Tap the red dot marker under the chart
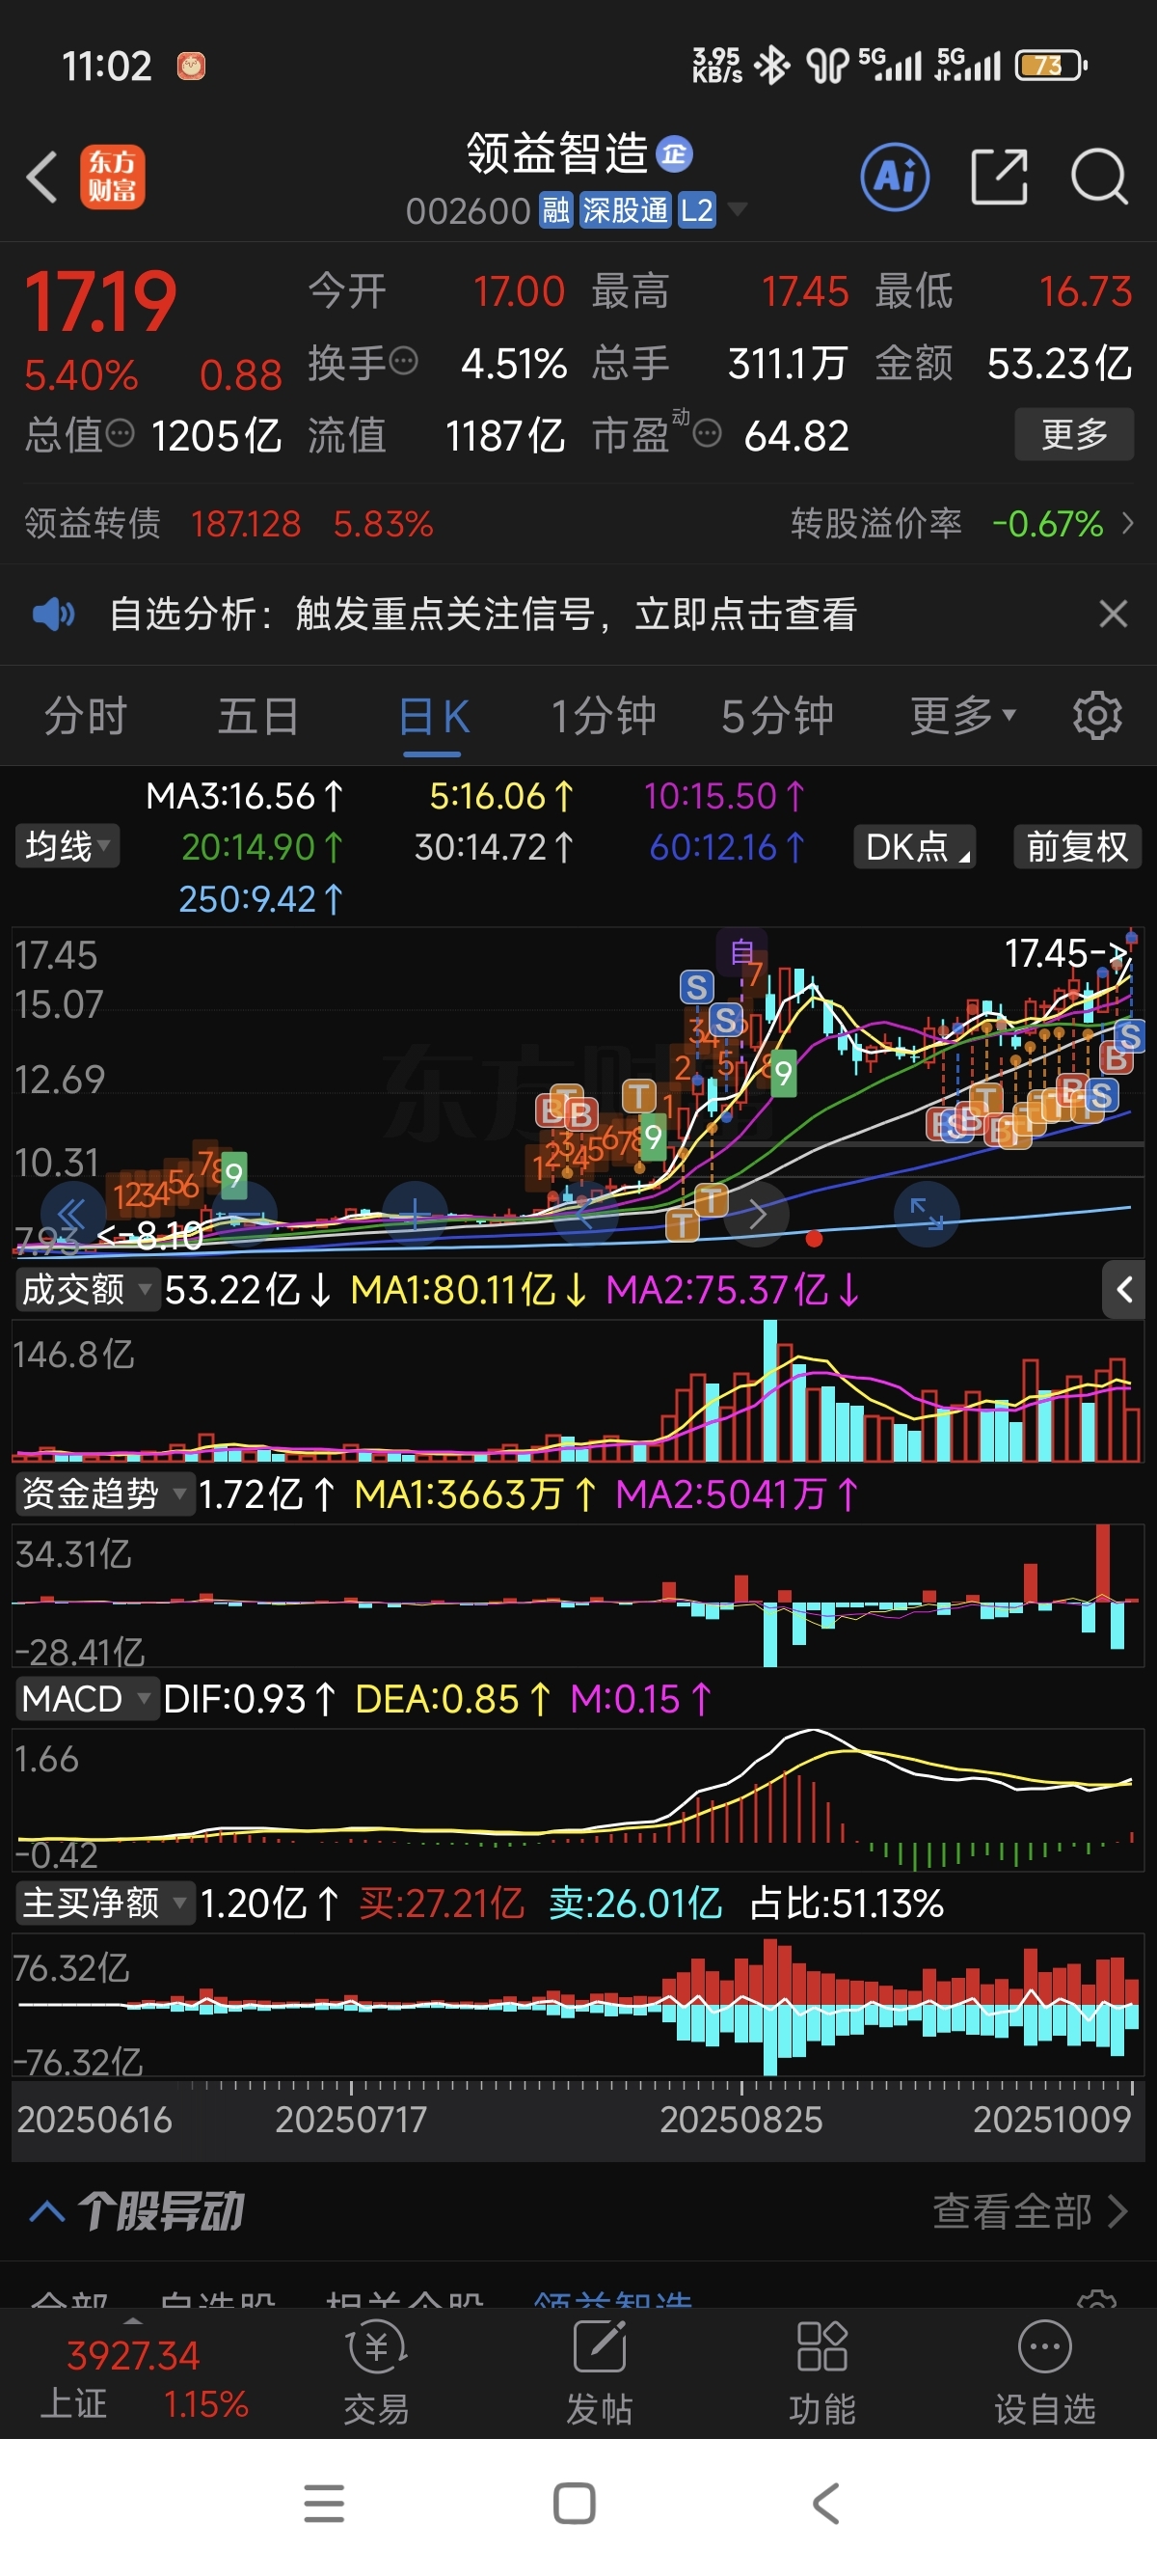Viewport: 1157px width, 2576px height. point(815,1239)
